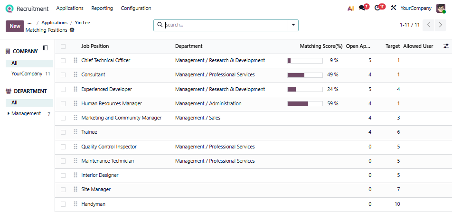Click the debug tools wrench icon
Screen dimensions: 452x212
[x=393, y=8]
